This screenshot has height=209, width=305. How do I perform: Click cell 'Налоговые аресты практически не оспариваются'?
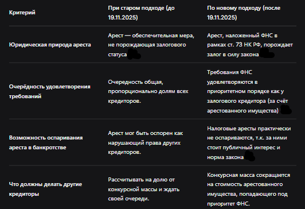249,143
